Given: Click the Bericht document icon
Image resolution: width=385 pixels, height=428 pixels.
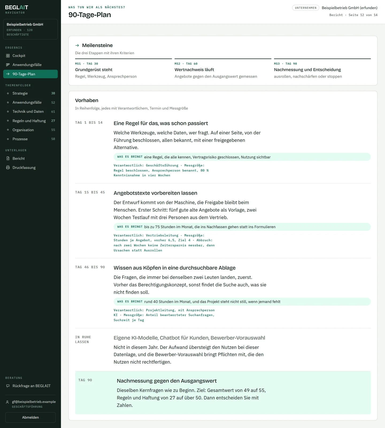Looking at the screenshot, I should coord(8,158).
